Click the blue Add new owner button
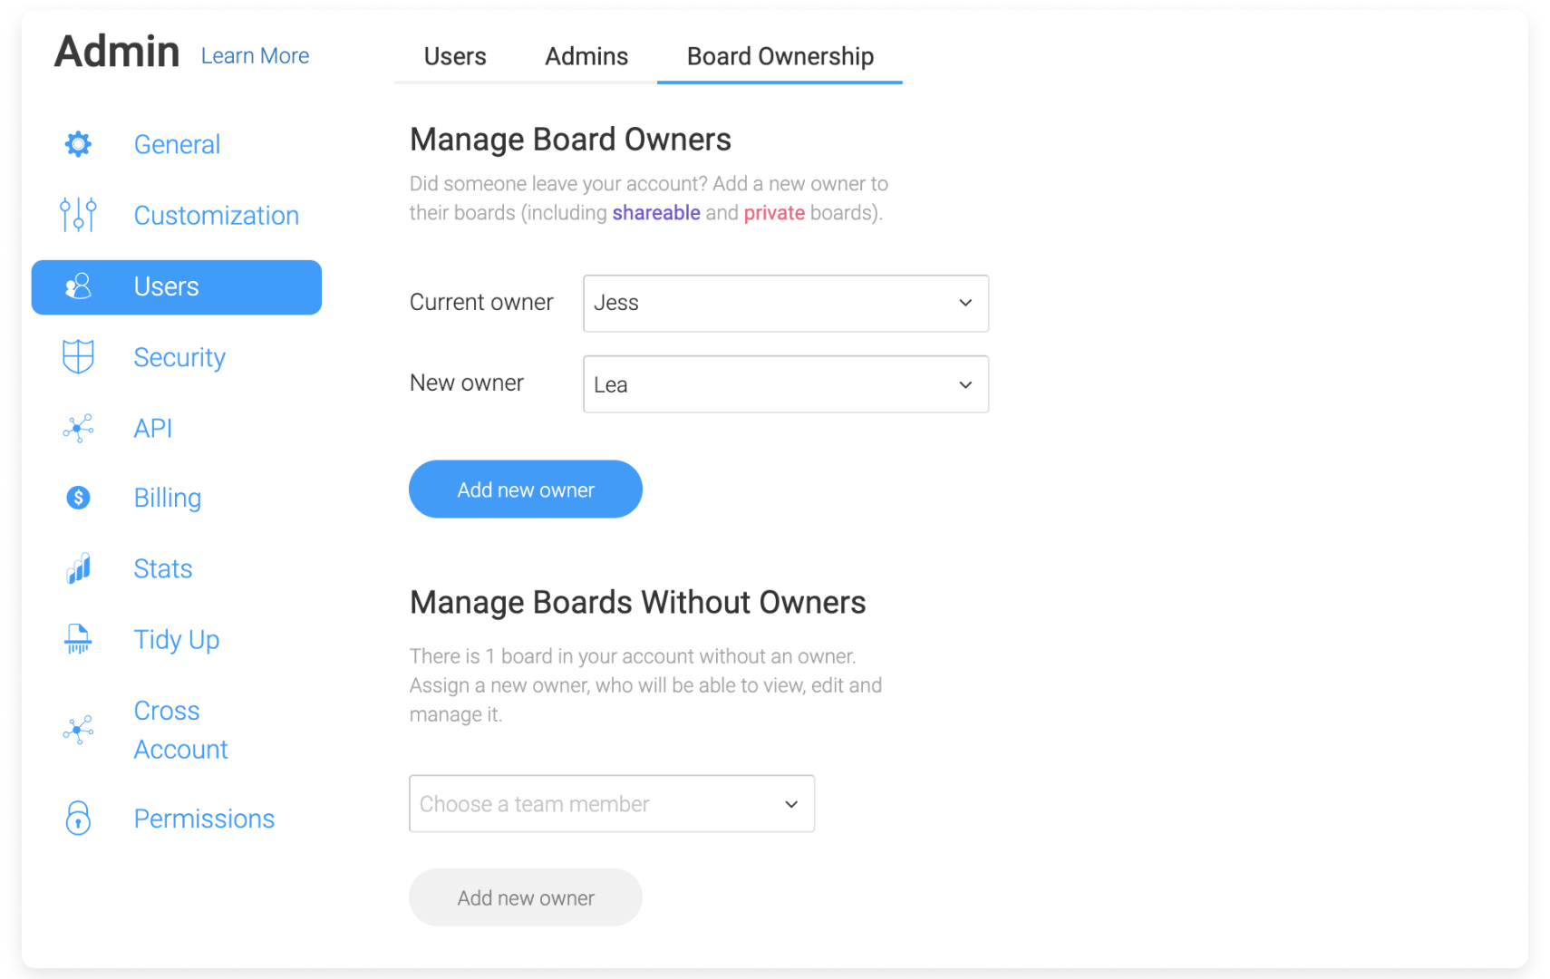This screenshot has width=1550, height=979. (526, 489)
